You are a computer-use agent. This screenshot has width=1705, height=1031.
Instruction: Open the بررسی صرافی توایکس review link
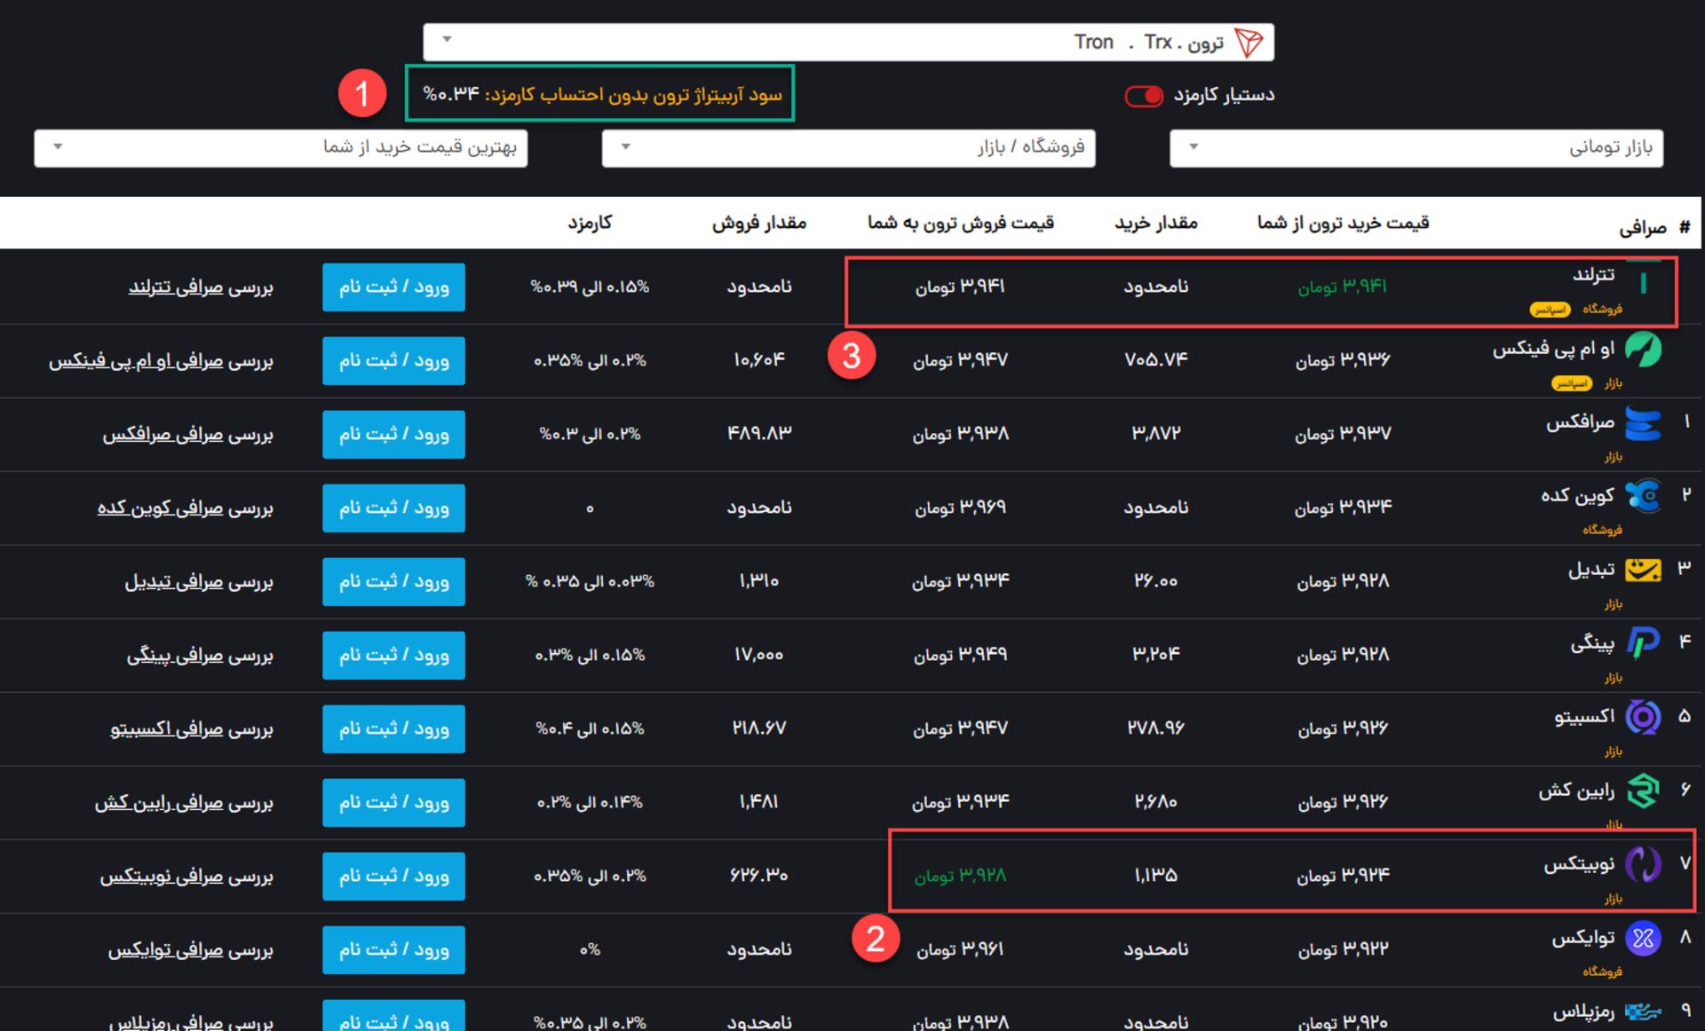click(191, 950)
